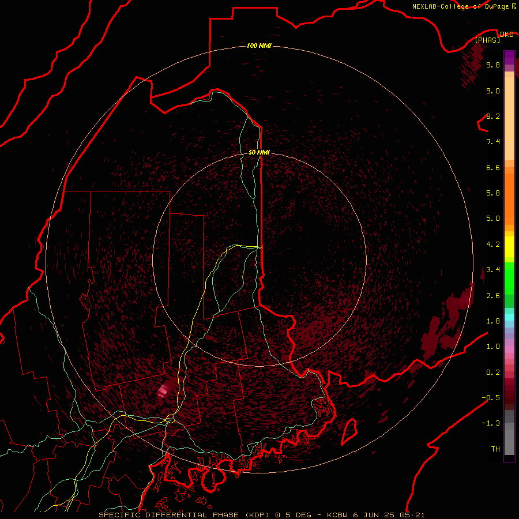Click the 50 NMI range ring label

[x=259, y=152]
